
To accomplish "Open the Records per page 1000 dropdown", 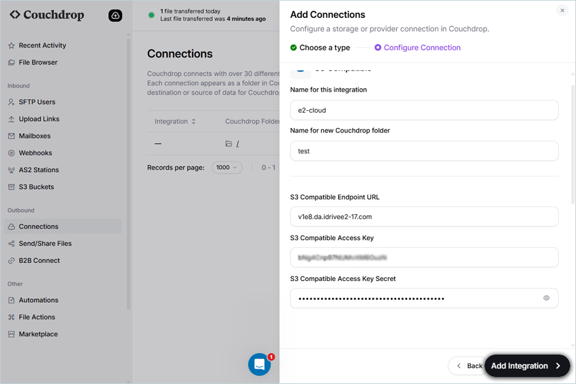I will point(227,168).
